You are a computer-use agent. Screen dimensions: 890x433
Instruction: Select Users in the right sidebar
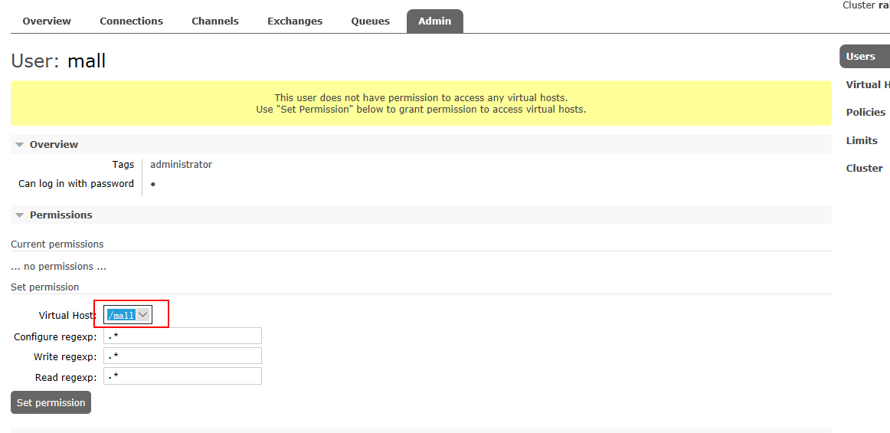tap(861, 57)
